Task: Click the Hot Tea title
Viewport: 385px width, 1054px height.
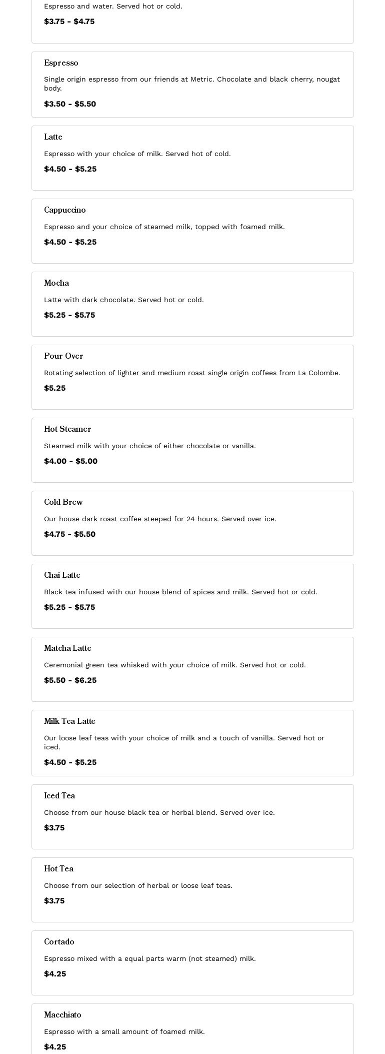Action: click(x=58, y=869)
